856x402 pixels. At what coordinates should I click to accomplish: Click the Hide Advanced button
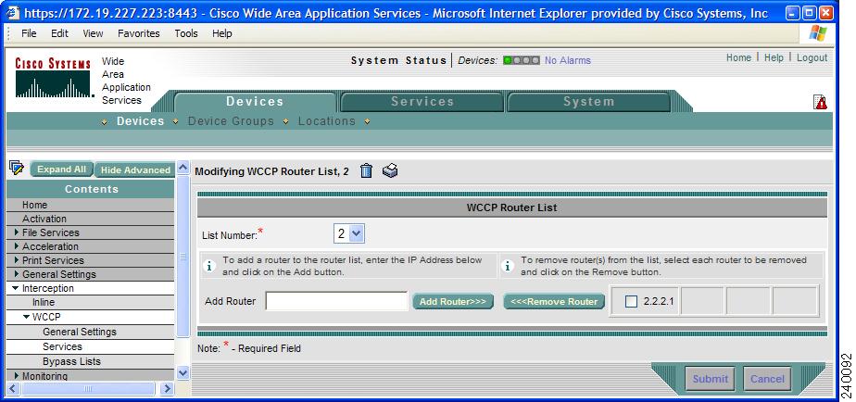tap(135, 170)
